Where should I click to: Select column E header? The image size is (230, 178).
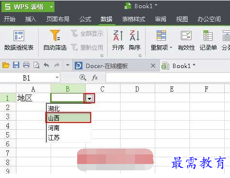[x=172, y=89]
